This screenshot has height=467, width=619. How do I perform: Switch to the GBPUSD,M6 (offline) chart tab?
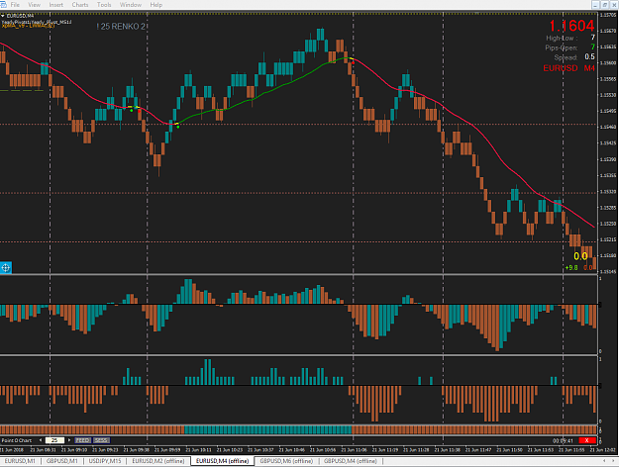pos(286,461)
